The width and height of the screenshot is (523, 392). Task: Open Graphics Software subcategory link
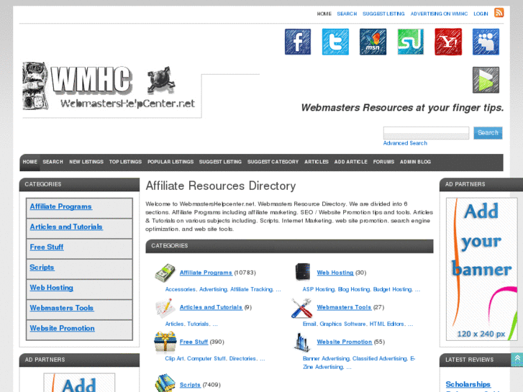[x=343, y=324]
